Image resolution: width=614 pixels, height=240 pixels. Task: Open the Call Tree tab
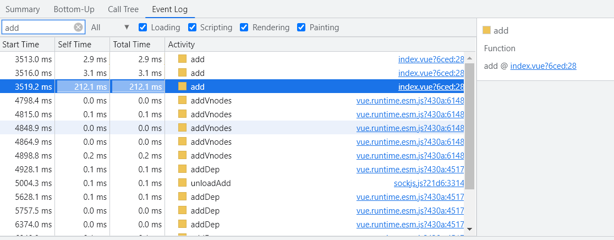123,9
